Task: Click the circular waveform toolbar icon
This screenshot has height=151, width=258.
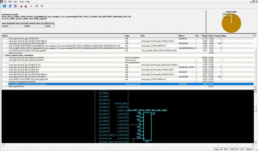Action: (x=37, y=6)
